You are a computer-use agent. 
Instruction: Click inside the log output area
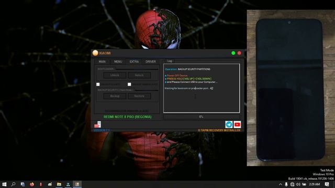pos(202,88)
